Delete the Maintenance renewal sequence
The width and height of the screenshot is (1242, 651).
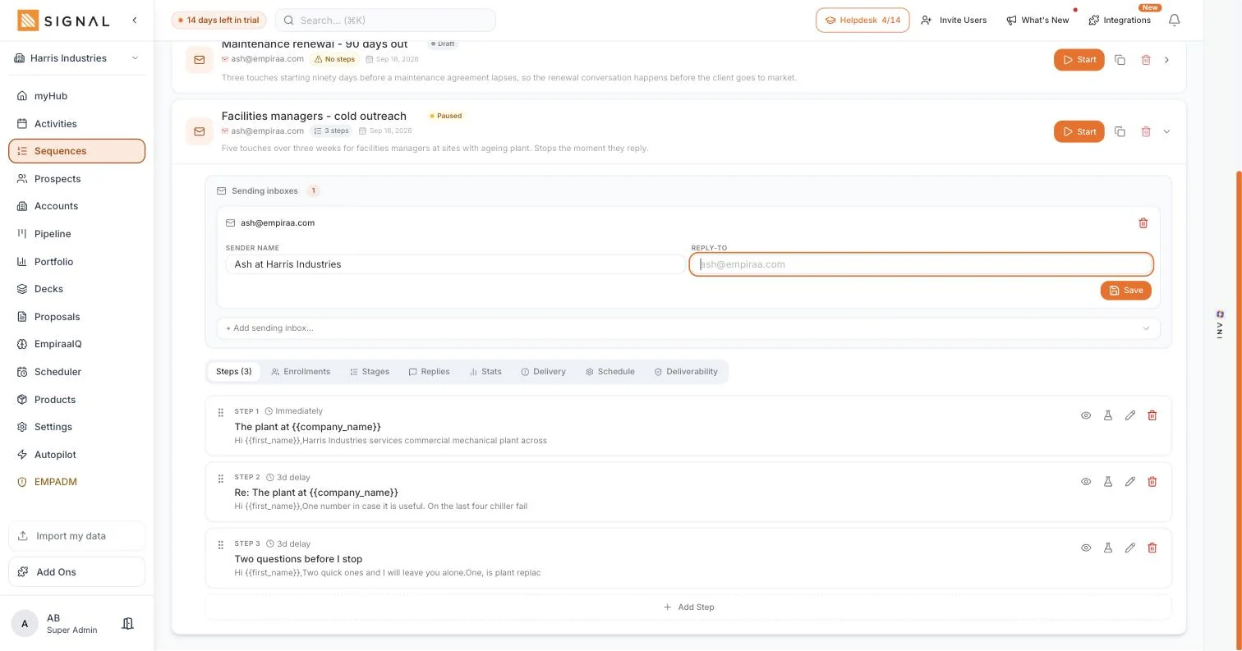pyautogui.click(x=1146, y=60)
